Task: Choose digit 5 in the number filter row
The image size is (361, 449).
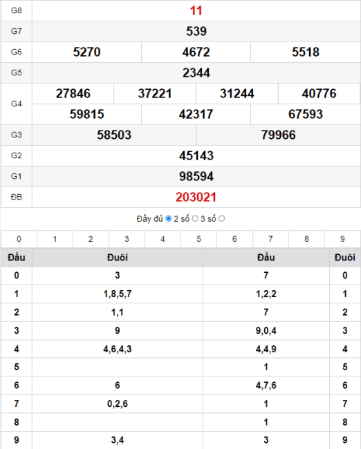Action: 198,239
